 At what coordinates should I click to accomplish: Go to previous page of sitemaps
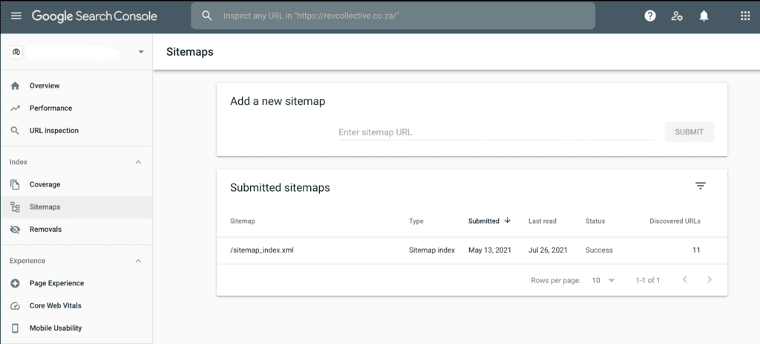point(685,279)
